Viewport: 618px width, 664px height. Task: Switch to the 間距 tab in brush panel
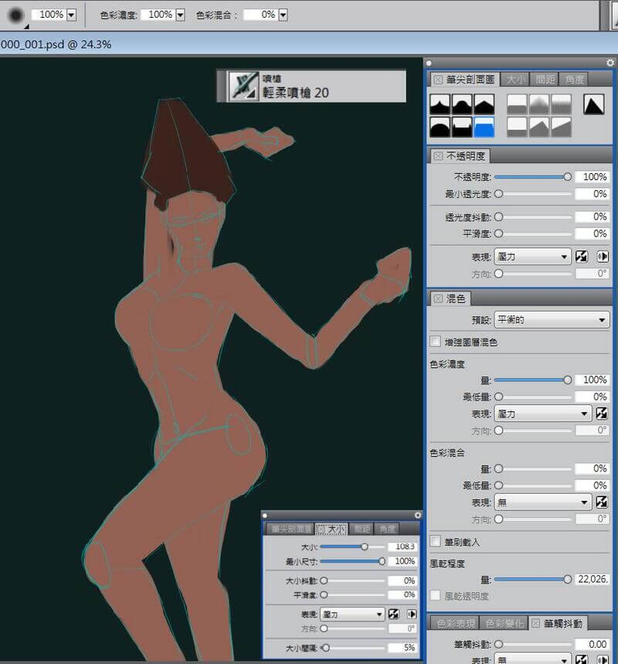pos(545,80)
